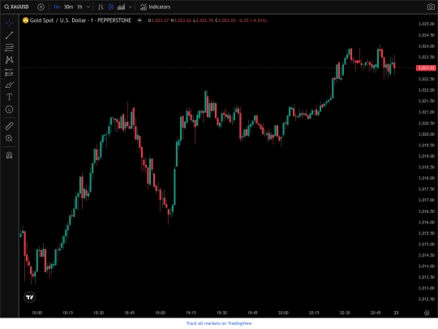This screenshot has height=329, width=438.
Task: Click the 18:00 time axis label
Action: 36,313
